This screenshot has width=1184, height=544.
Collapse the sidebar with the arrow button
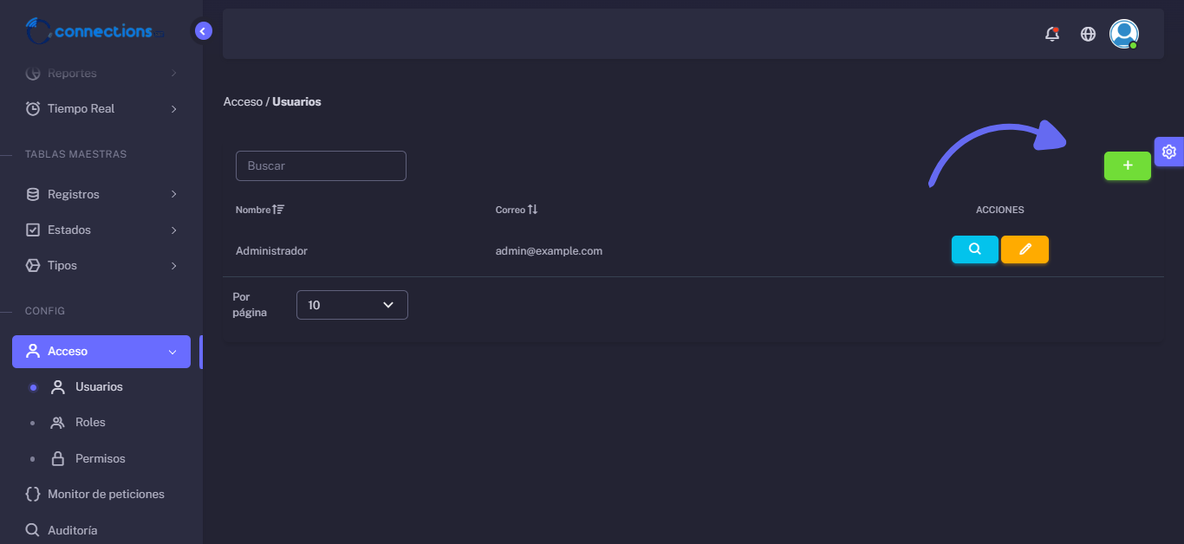pos(204,31)
